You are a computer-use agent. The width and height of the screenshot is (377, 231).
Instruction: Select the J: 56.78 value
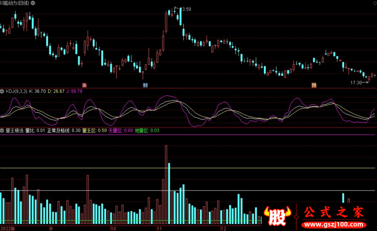(x=74, y=91)
